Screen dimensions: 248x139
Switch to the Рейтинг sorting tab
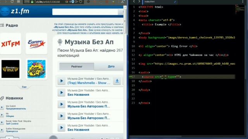click(x=77, y=66)
